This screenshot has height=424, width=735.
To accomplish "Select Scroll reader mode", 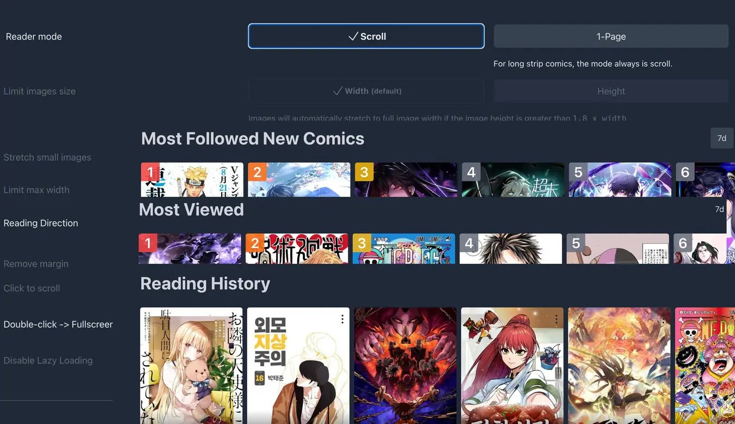I will [366, 37].
